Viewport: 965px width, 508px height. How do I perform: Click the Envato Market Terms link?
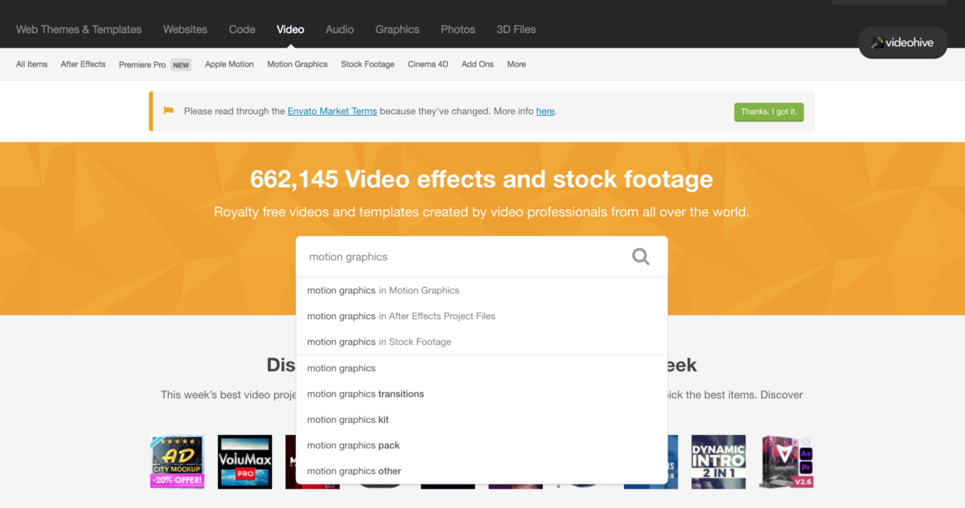332,111
